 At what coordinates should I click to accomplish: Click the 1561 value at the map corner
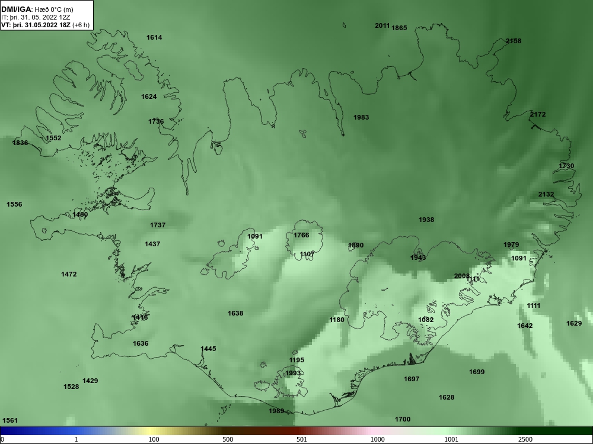point(10,420)
